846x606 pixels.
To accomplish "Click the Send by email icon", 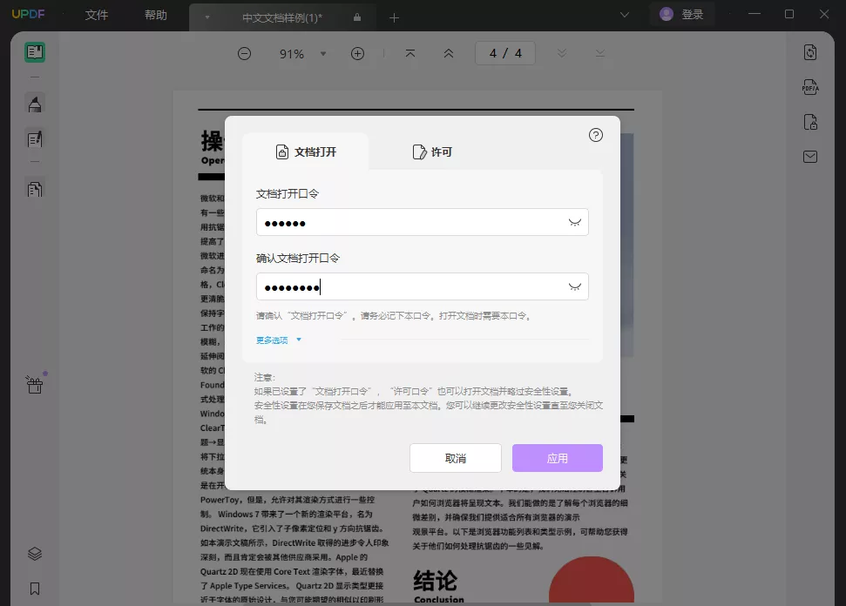I will [x=810, y=157].
